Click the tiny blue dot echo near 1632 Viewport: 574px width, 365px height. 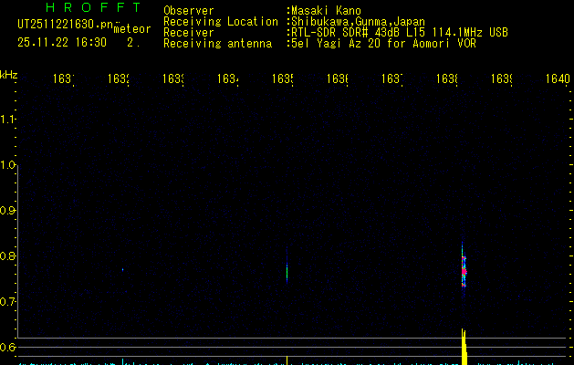(x=122, y=270)
